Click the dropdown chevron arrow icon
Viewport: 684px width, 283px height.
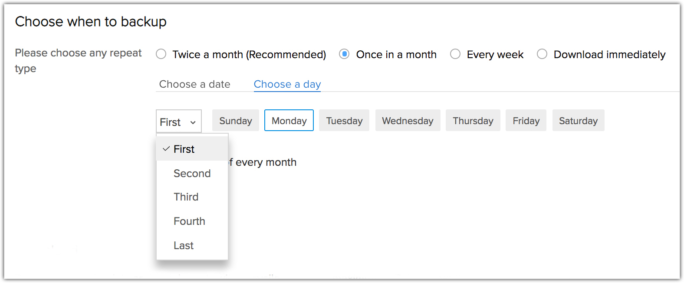coord(193,122)
